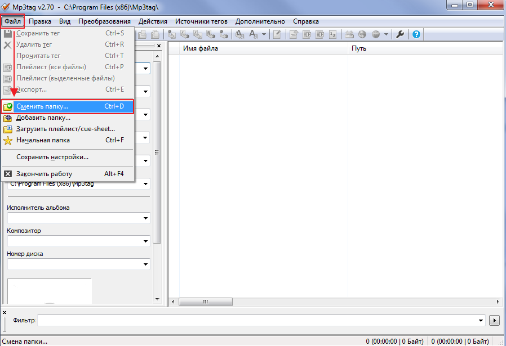The width and height of the screenshot is (506, 346).
Task: Click the second globe tag sources icon
Action: coord(376,34)
